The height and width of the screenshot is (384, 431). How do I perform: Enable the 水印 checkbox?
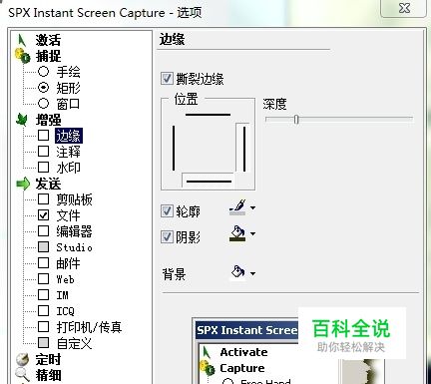tap(43, 168)
